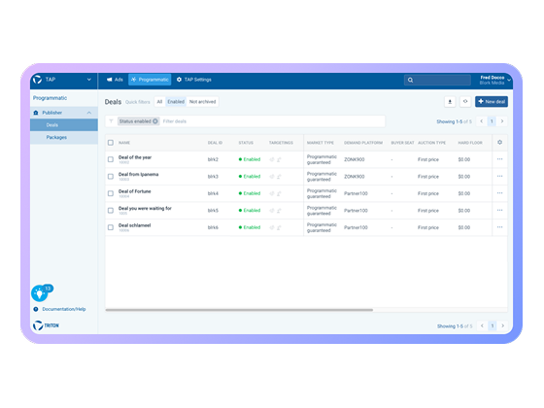Click second targeting icon for Deal of the year
This screenshot has height=408, width=544.
coord(279,159)
